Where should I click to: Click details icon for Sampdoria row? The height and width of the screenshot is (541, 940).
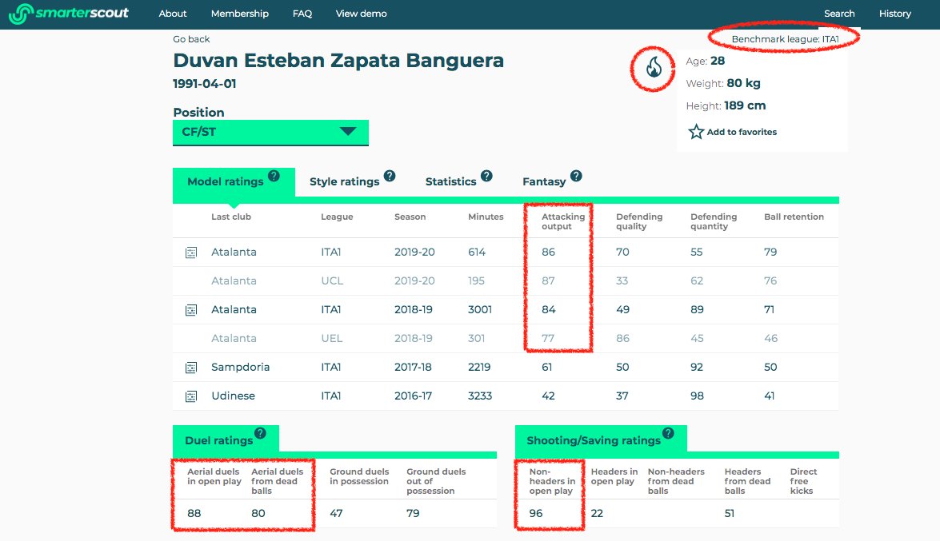click(x=191, y=368)
